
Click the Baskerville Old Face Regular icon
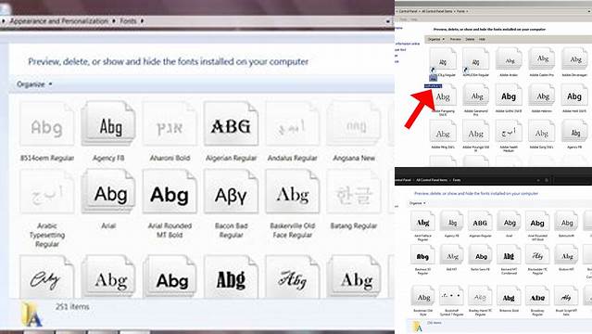tap(292, 192)
